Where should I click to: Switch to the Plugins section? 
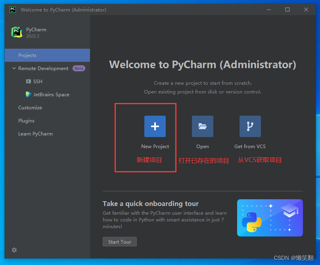click(26, 120)
